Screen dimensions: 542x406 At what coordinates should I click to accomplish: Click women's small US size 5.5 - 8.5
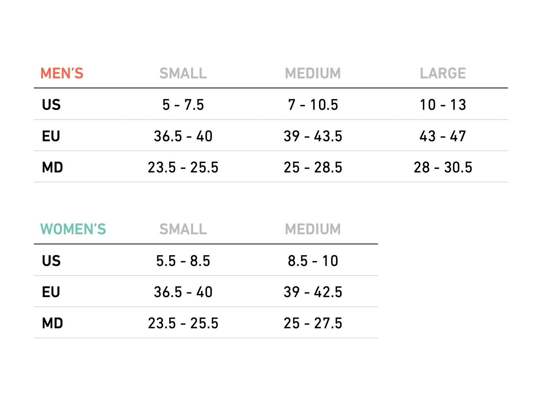coord(183,261)
